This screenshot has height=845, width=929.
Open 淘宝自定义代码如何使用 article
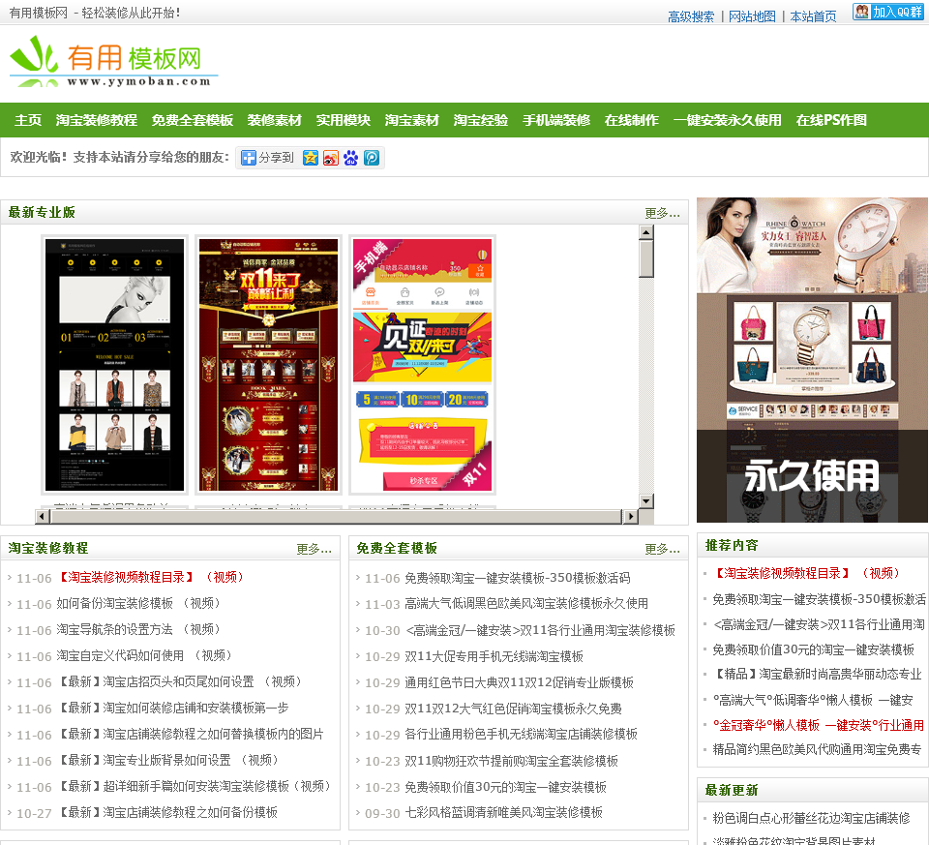coord(144,655)
